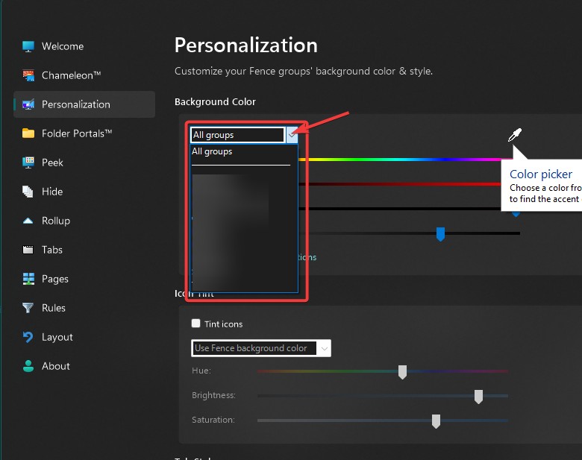Open the Tabs settings page
The width and height of the screenshot is (582, 460).
tap(52, 250)
